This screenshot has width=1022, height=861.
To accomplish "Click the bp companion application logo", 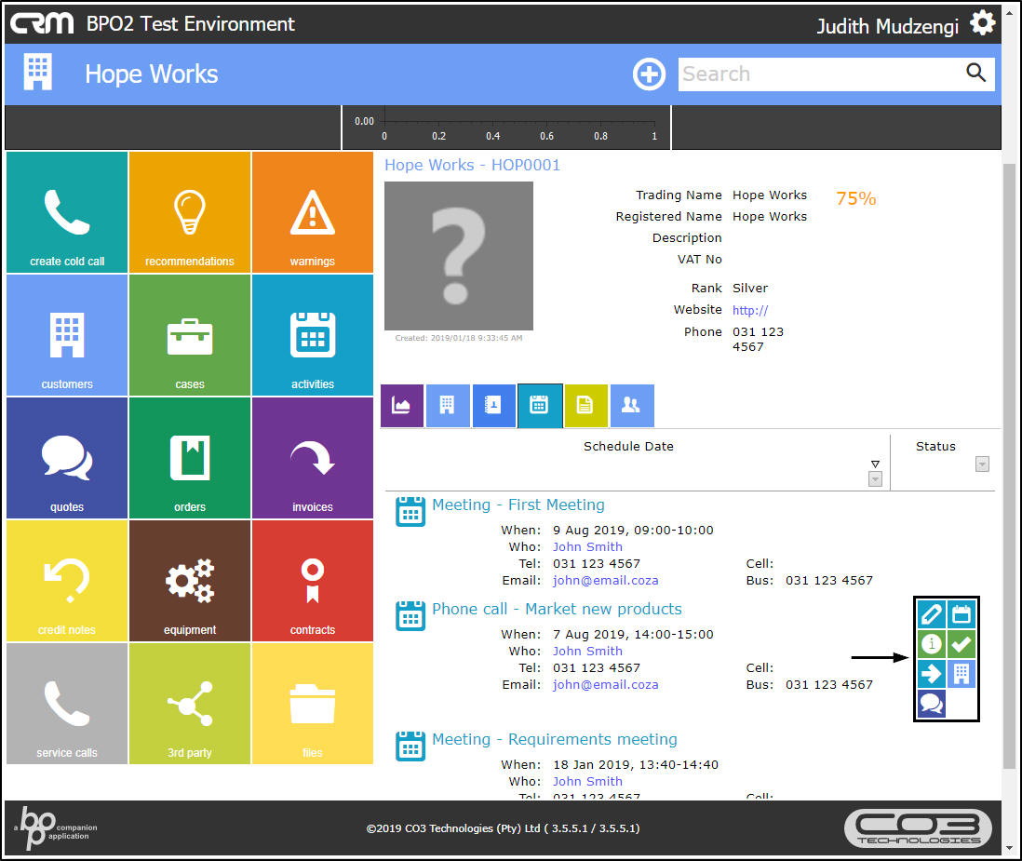I will click(56, 827).
